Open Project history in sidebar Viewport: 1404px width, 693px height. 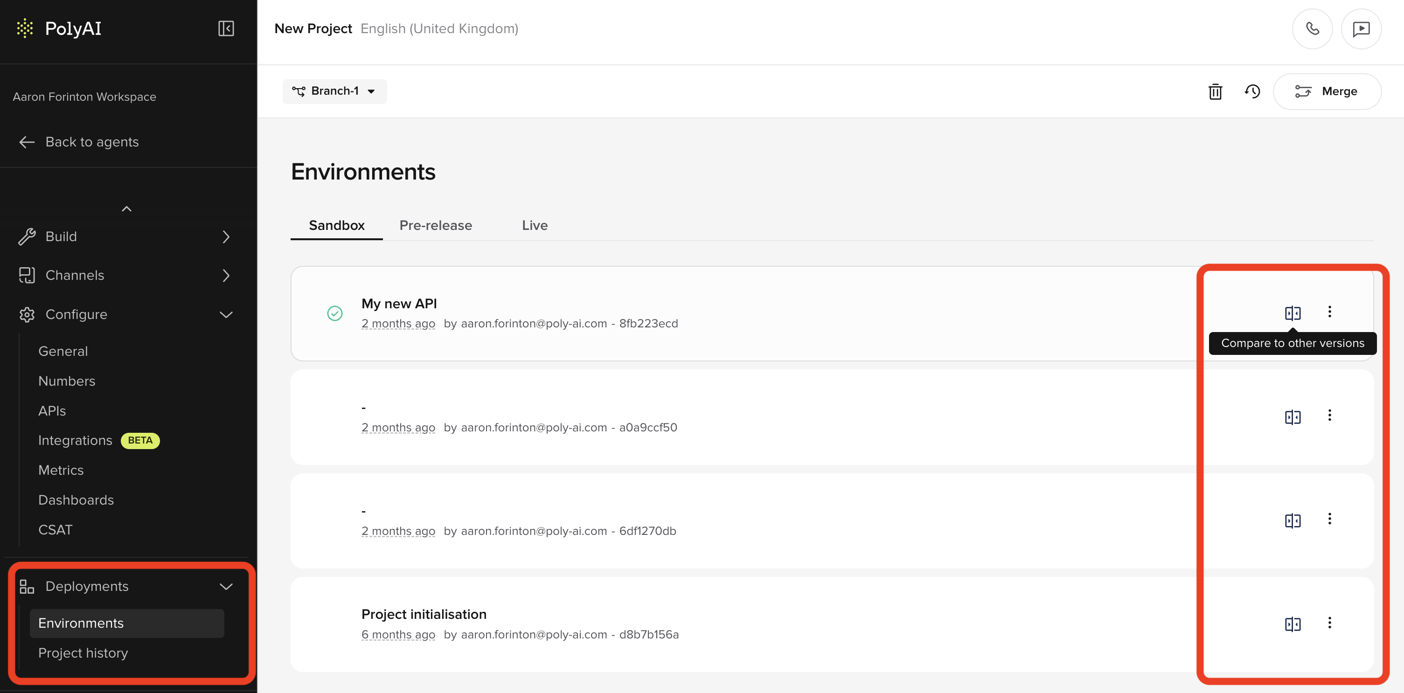(x=83, y=653)
